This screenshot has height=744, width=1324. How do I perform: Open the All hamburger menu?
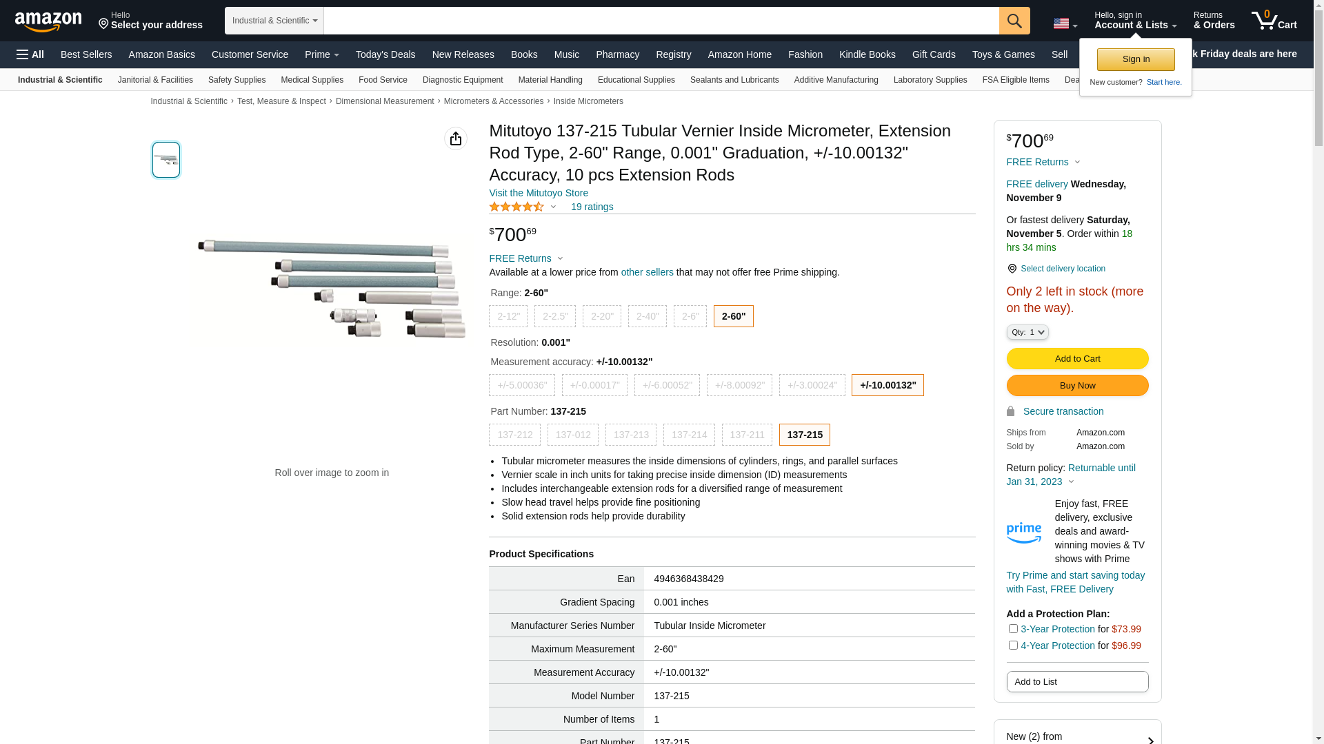pyautogui.click(x=30, y=54)
